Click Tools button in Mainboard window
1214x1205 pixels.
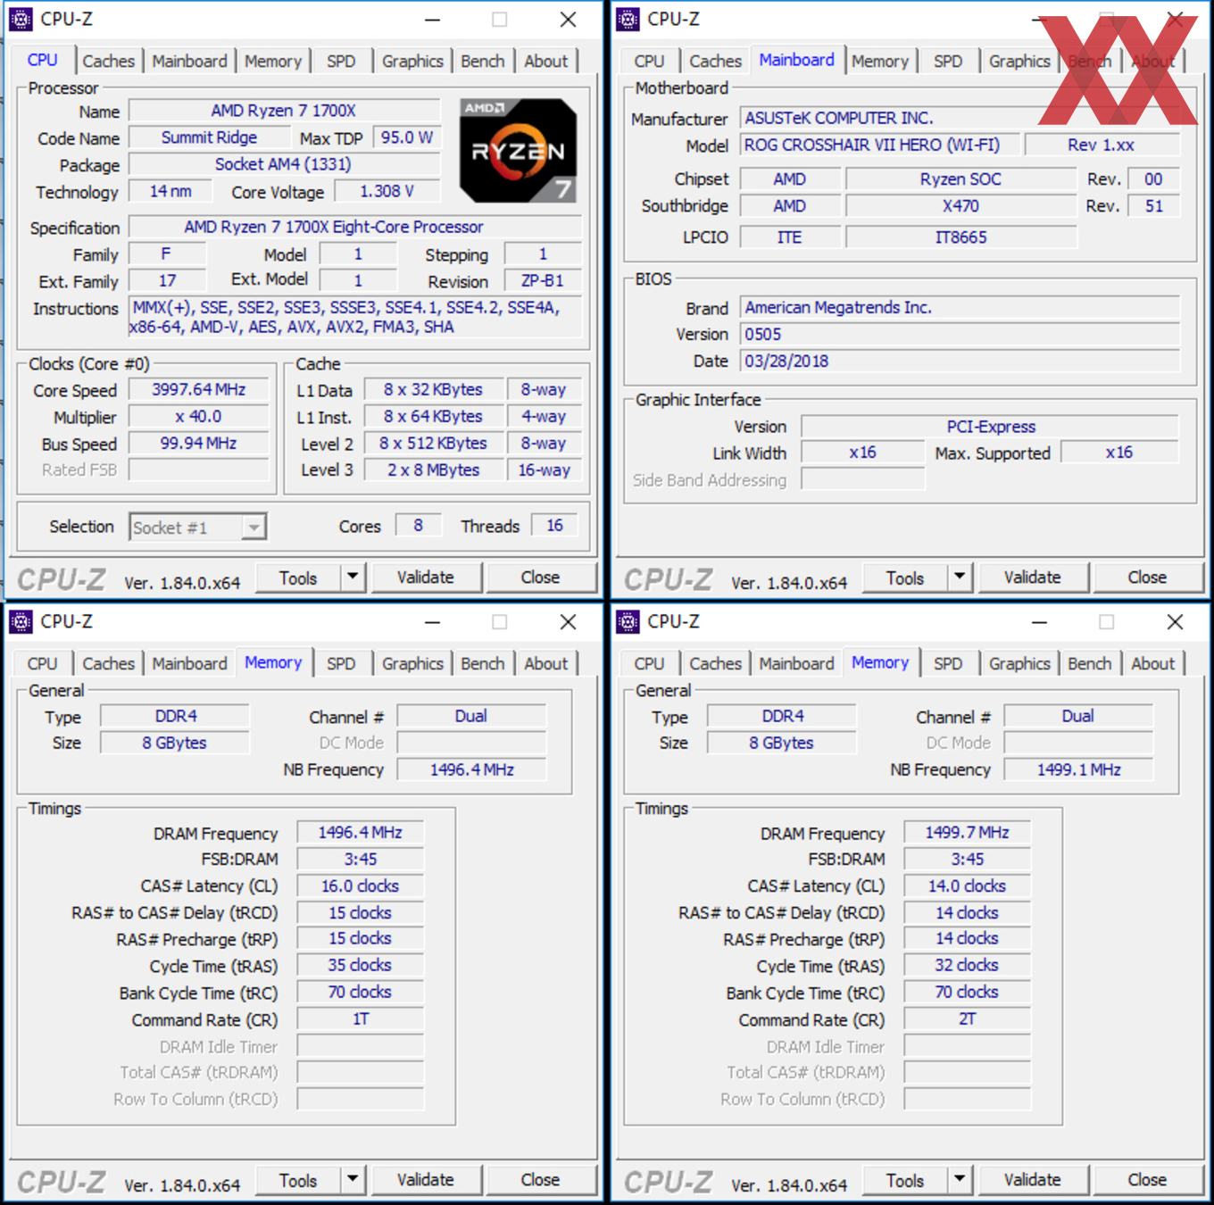pos(905,578)
